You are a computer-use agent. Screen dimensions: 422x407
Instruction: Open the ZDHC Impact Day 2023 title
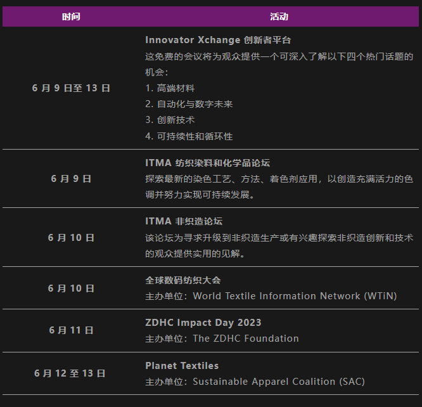click(x=203, y=323)
